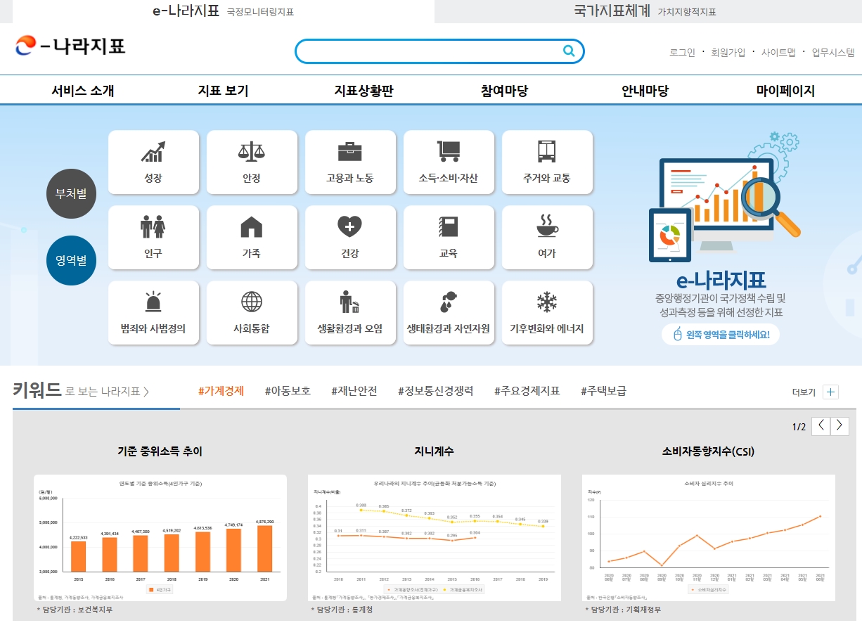This screenshot has height=630, width=862.
Task: Open the 사이트맵 link
Action: [778, 52]
